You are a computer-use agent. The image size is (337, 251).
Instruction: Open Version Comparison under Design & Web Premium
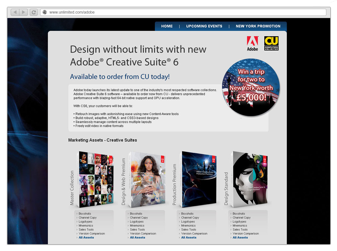pos(143,234)
